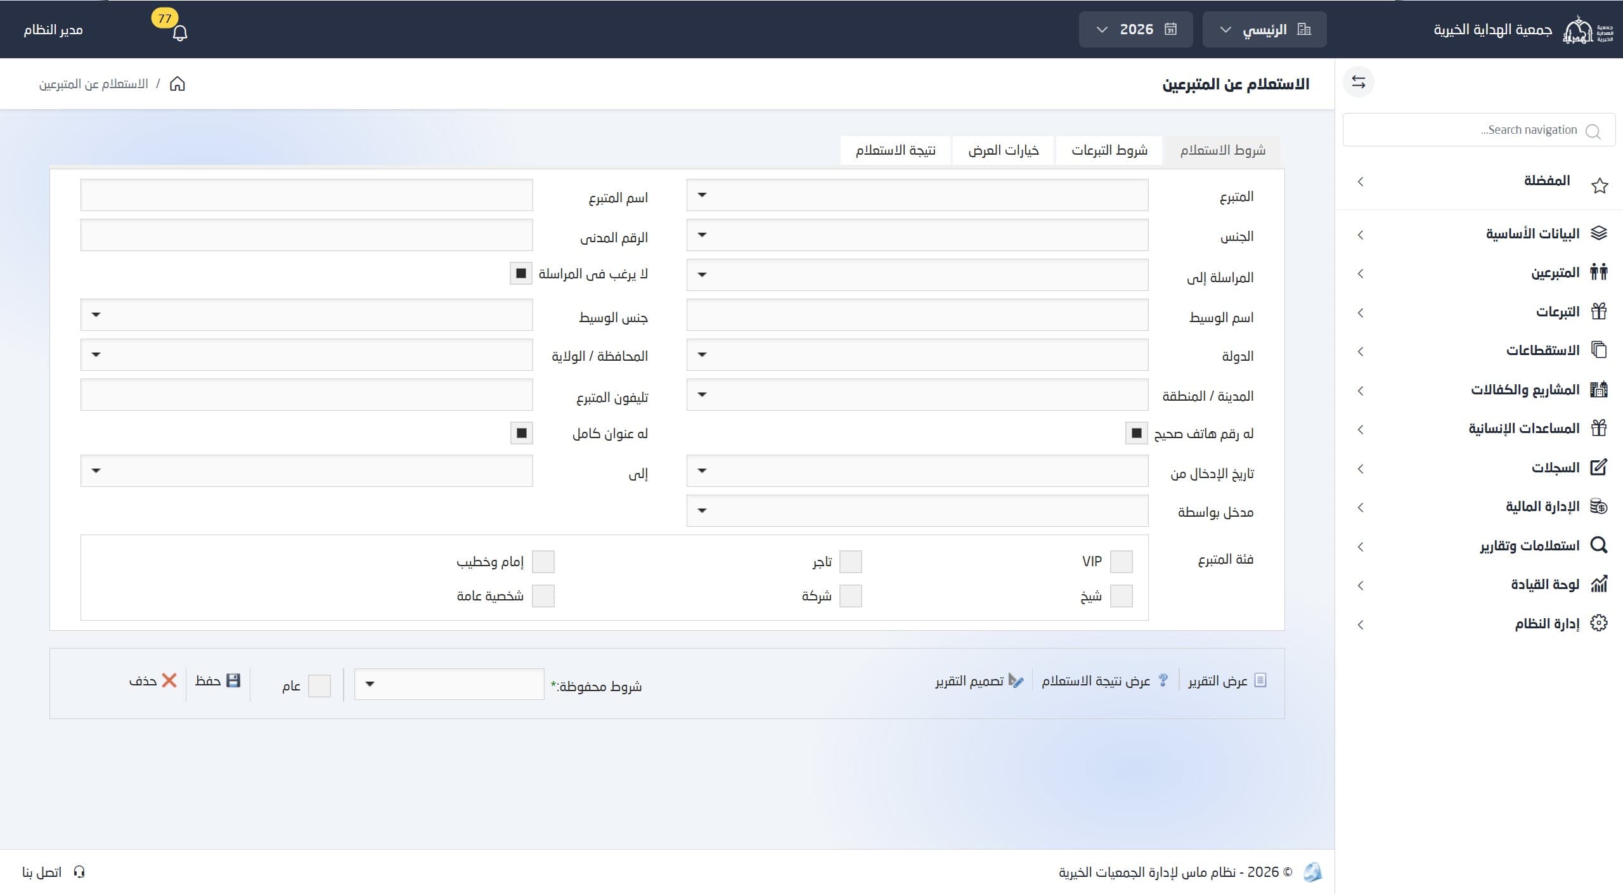This screenshot has height=894, width=1623.
Task: Click the 'حفظ' save button
Action: point(217,681)
